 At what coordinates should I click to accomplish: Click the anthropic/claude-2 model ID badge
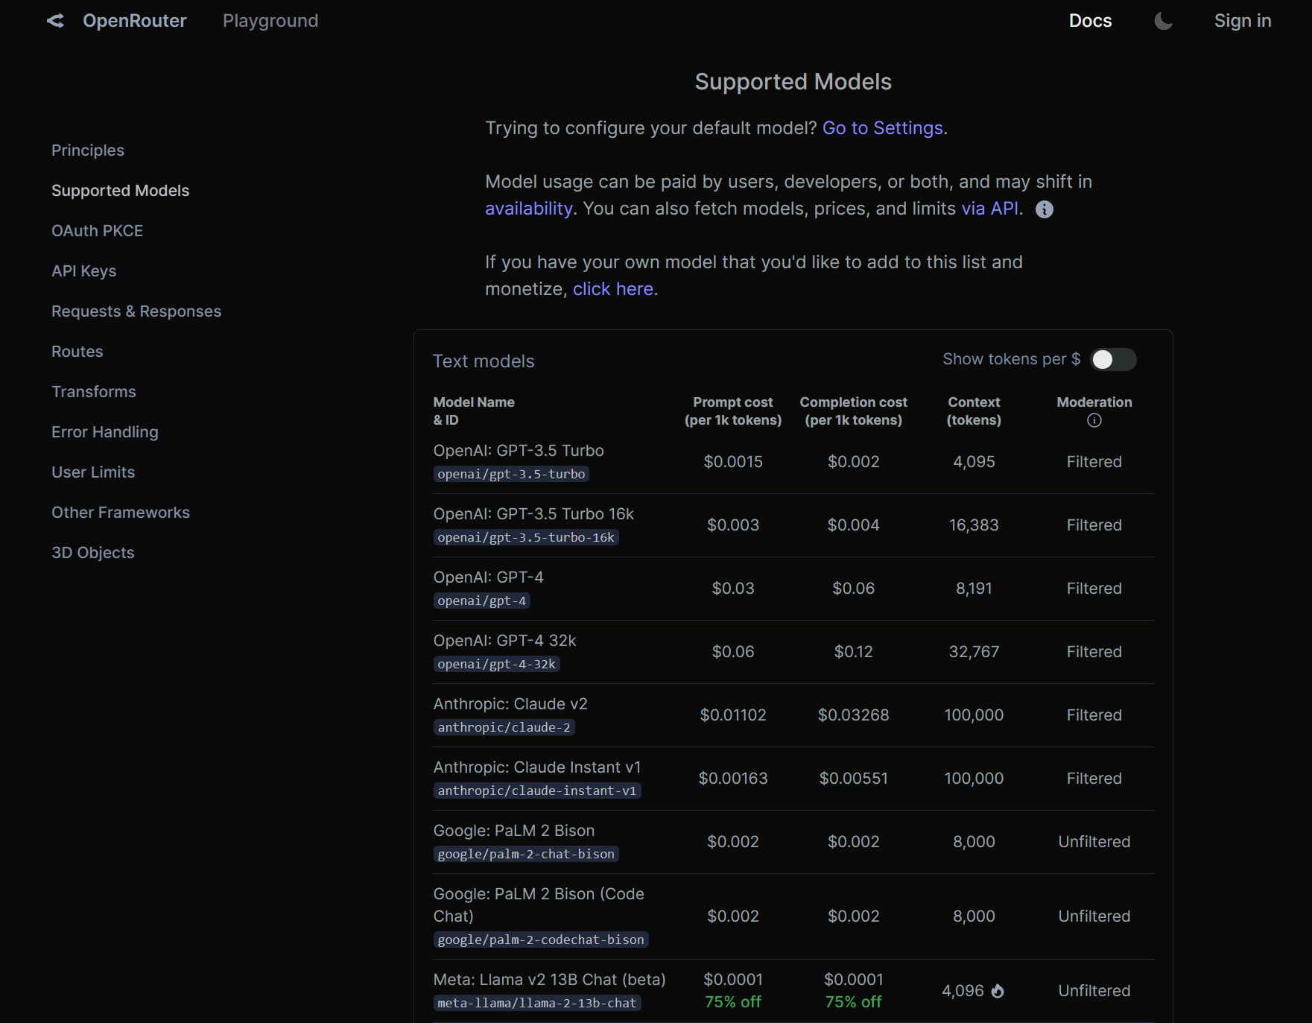(x=504, y=727)
